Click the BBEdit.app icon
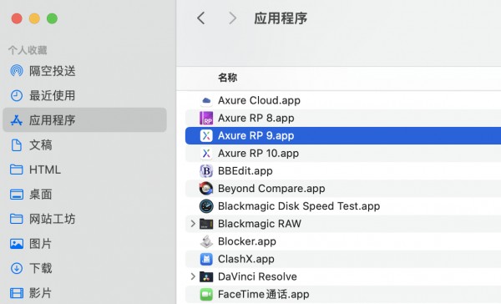The image size is (501, 304). click(x=206, y=171)
